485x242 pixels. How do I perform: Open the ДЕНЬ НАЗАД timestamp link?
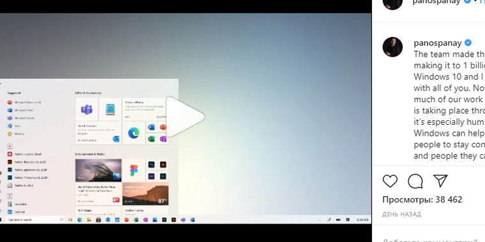pyautogui.click(x=401, y=214)
